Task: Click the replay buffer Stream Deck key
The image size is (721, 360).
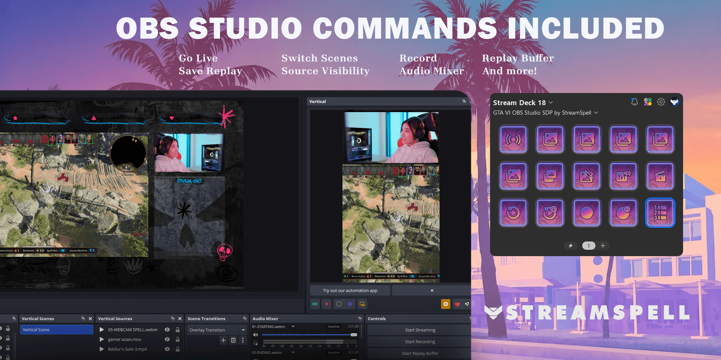Action: [513, 213]
